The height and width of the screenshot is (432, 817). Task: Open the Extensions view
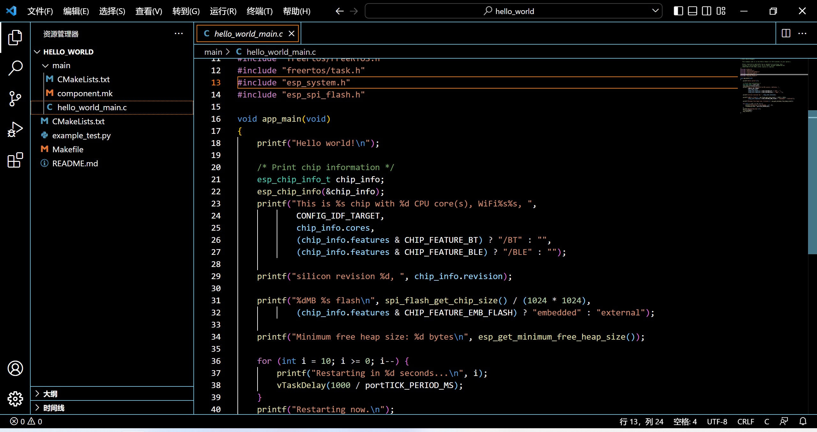pos(15,160)
